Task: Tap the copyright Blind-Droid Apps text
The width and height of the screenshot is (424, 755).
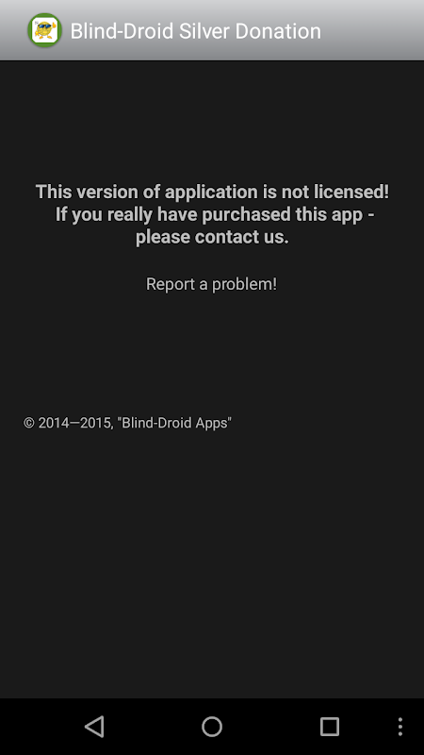Action: pos(127,423)
